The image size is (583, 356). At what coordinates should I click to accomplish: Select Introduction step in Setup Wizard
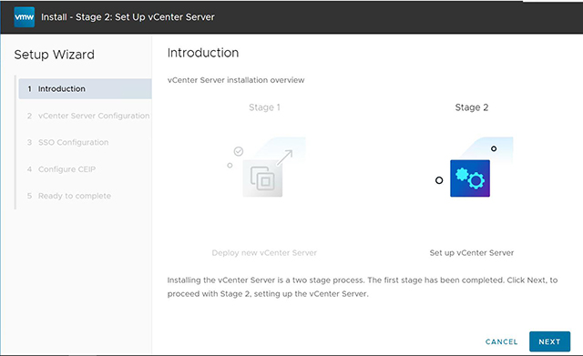click(85, 89)
